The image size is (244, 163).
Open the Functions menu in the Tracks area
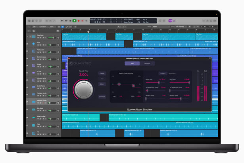tap(43, 27)
